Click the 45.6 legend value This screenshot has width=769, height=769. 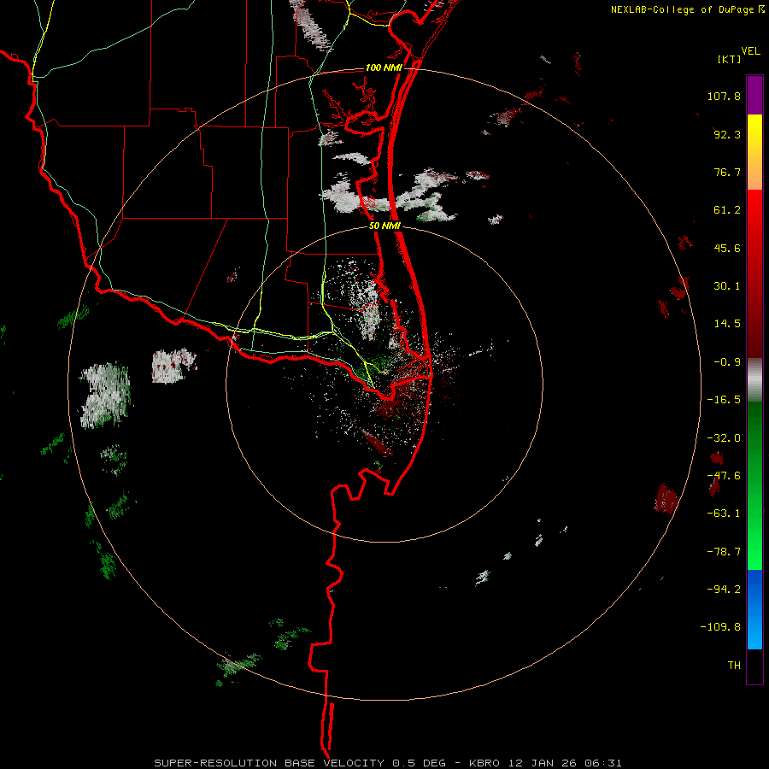click(x=727, y=248)
